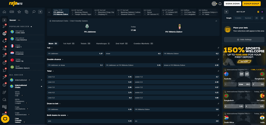Switch to the Combo Markets tab

click(143, 44)
